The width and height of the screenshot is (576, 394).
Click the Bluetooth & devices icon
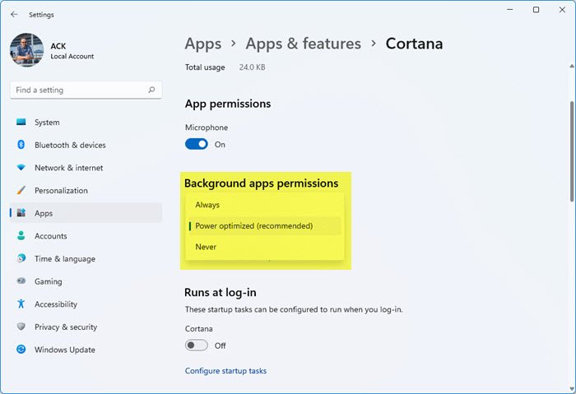click(x=21, y=146)
